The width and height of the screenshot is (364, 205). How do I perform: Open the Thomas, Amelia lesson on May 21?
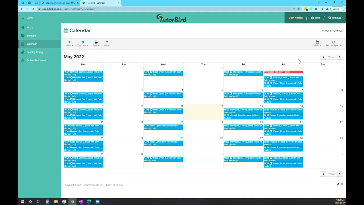[283, 127]
